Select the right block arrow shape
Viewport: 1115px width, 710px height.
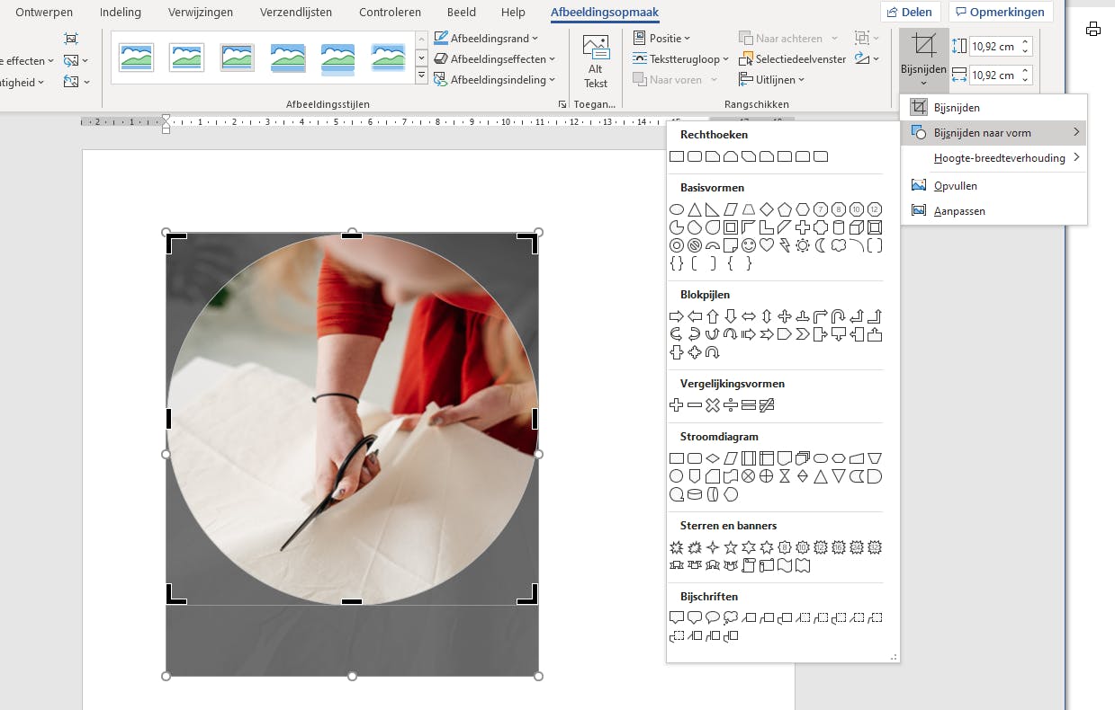[x=677, y=316]
